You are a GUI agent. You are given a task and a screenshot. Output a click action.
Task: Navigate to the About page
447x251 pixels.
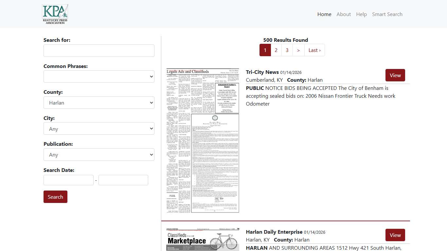[344, 14]
